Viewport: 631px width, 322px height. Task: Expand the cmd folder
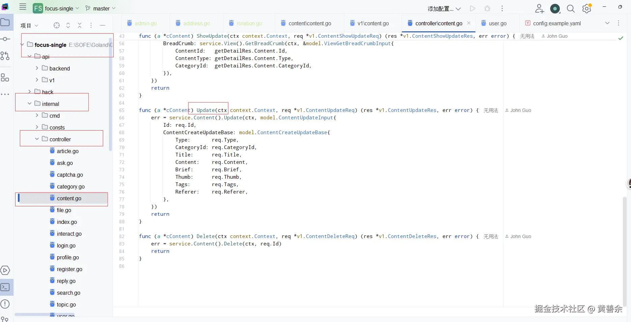(37, 115)
